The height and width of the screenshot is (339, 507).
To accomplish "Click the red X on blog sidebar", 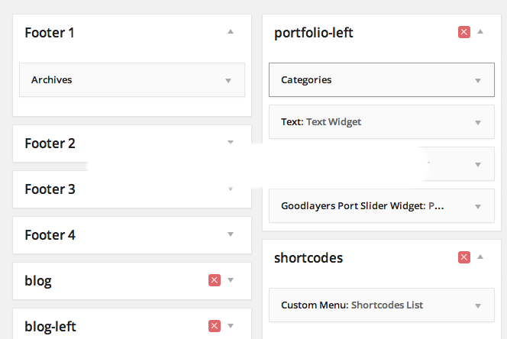I will click(215, 280).
